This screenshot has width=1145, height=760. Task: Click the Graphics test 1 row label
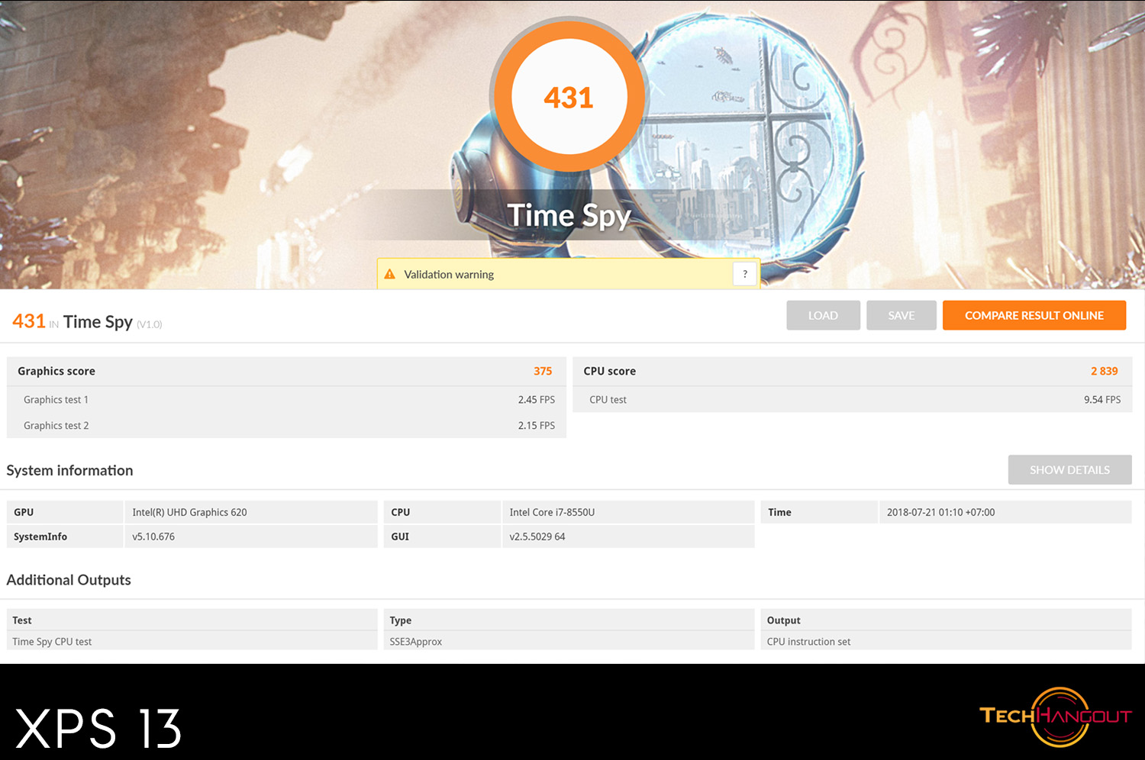pos(56,400)
